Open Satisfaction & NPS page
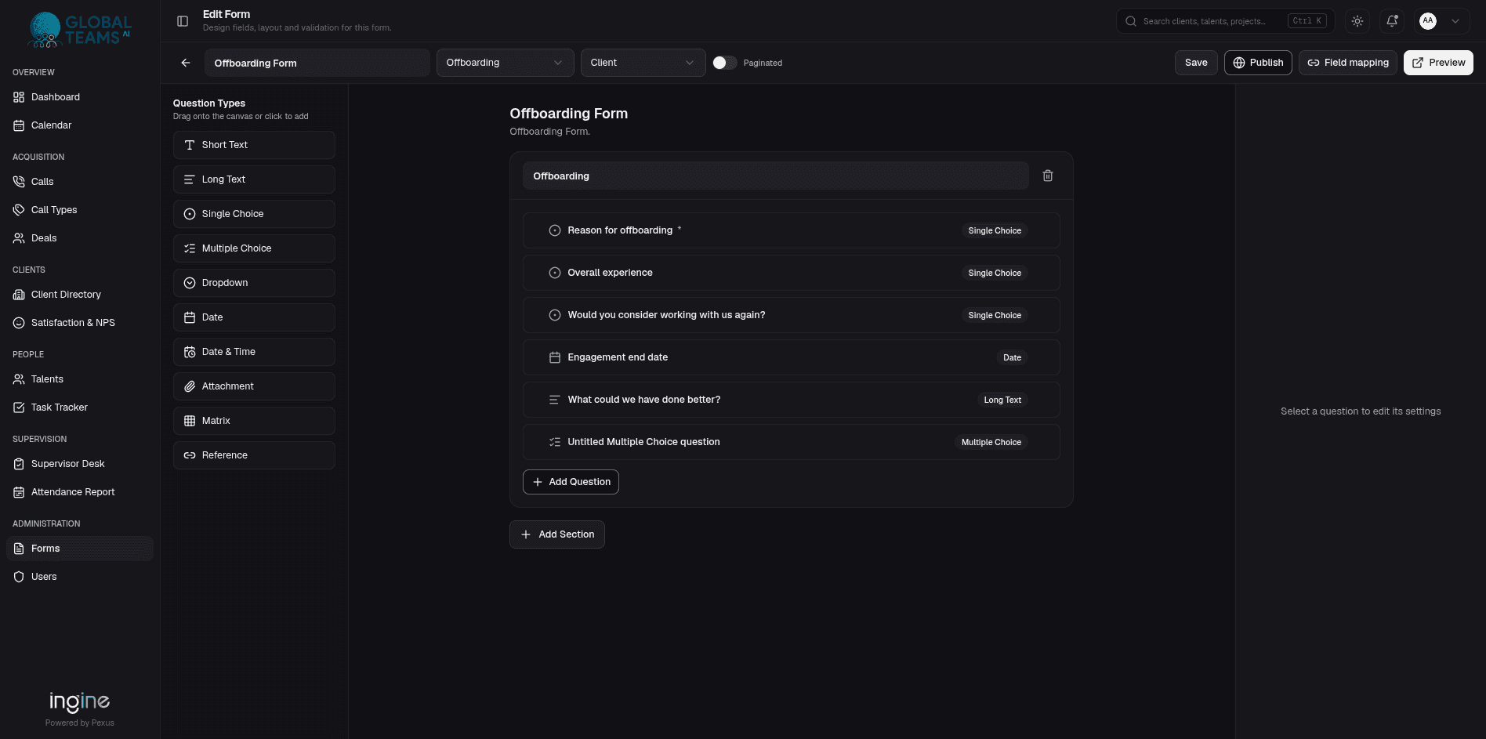This screenshot has height=739, width=1486. [80, 323]
